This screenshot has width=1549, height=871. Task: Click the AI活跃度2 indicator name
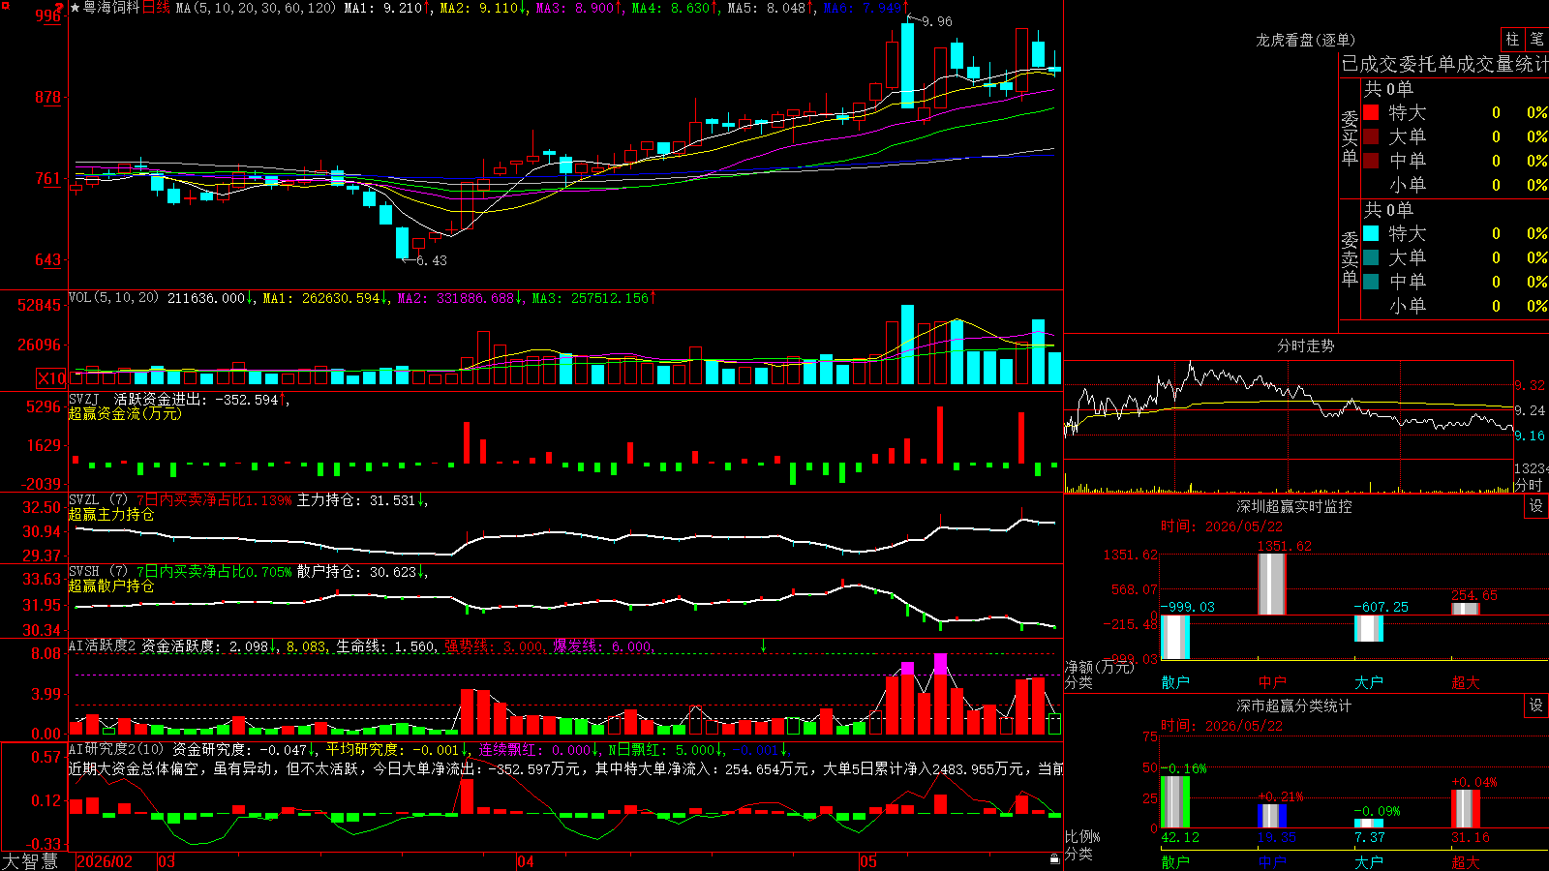[103, 646]
